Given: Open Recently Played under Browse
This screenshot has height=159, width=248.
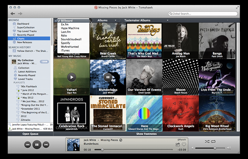Looking at the screenshot, I should click(26, 35).
